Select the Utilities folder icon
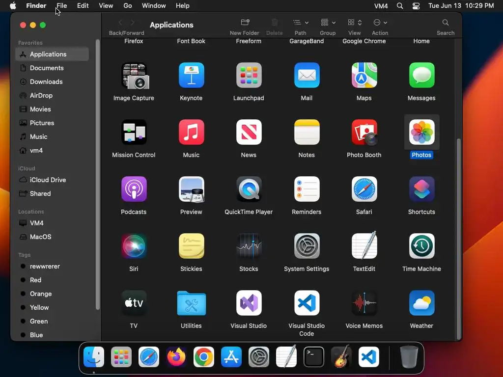This screenshot has height=377, width=503. point(192,303)
